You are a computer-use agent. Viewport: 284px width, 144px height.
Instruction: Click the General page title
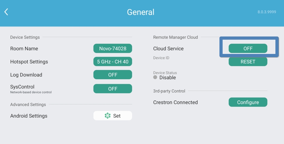[141, 12]
